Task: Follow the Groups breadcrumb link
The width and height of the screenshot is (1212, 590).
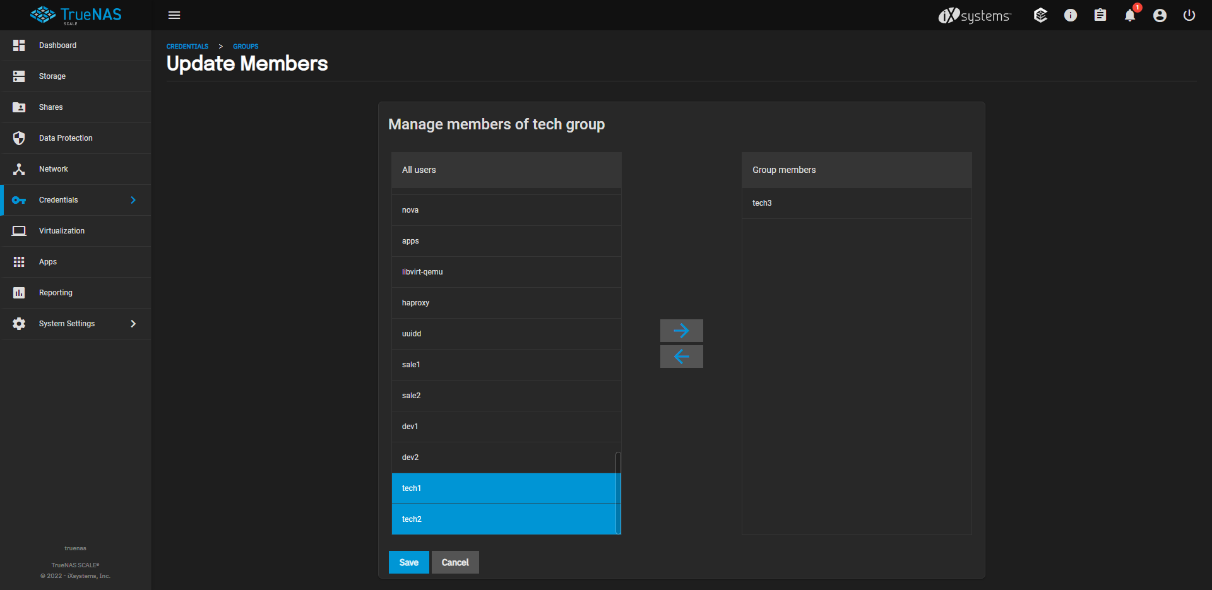Action: coord(246,47)
